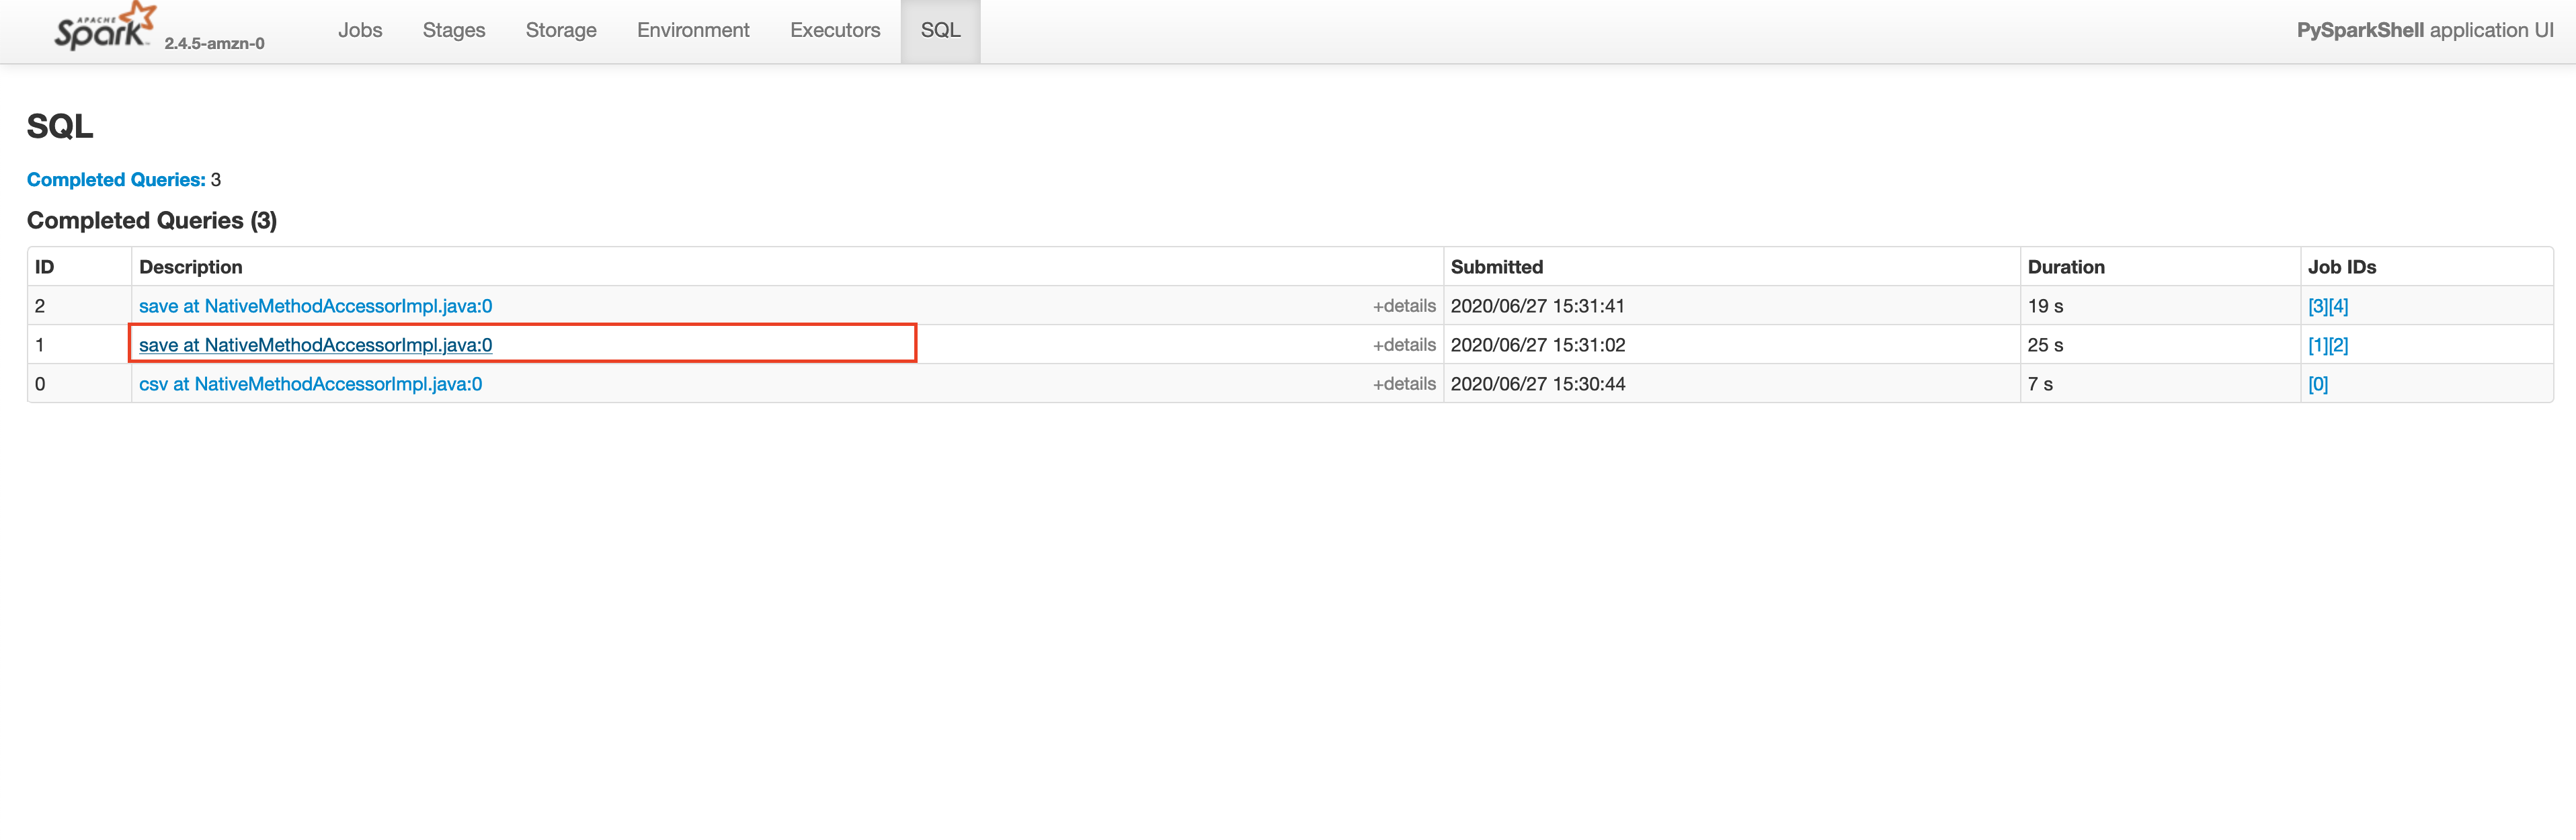Screen dimensions: 2576x840
Task: Open the Executors tab
Action: coord(834,30)
